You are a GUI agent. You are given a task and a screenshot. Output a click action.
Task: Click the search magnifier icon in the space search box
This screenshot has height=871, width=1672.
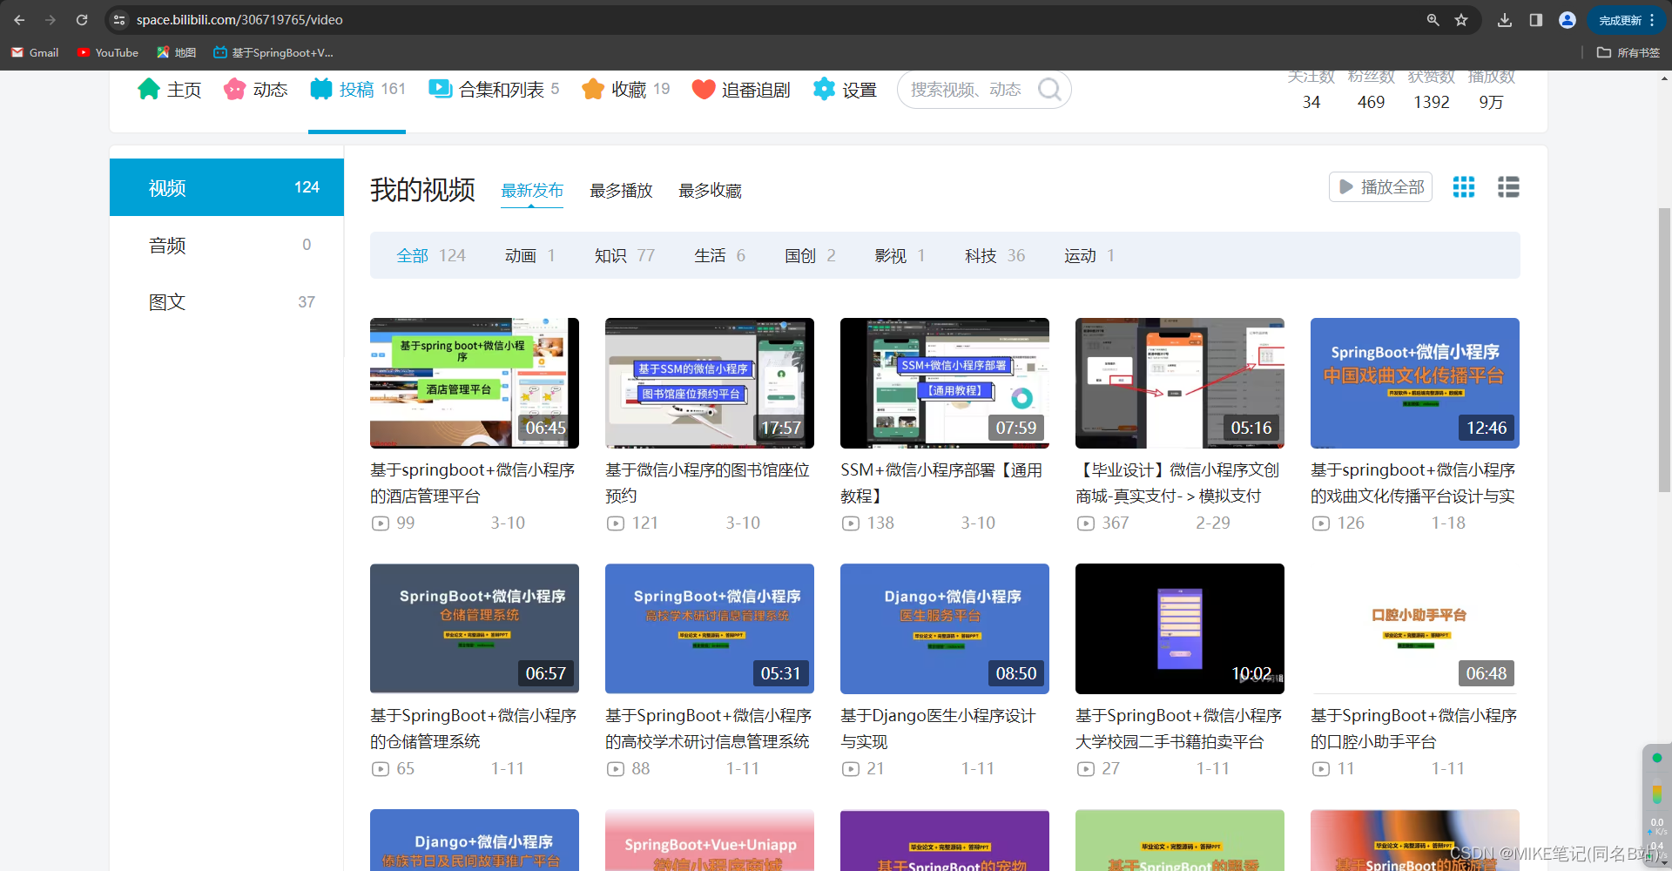tap(1049, 89)
